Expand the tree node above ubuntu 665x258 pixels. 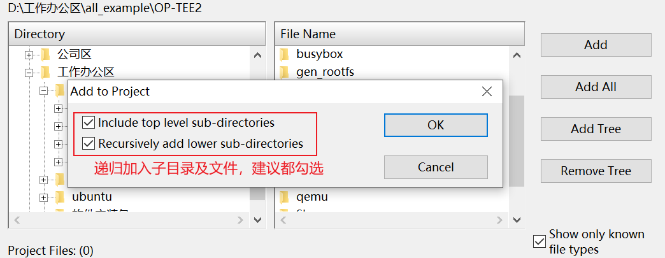[x=43, y=180]
